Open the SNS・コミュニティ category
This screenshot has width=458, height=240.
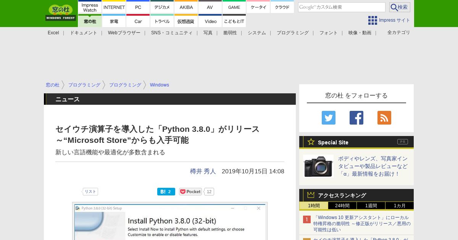pyautogui.click(x=172, y=33)
